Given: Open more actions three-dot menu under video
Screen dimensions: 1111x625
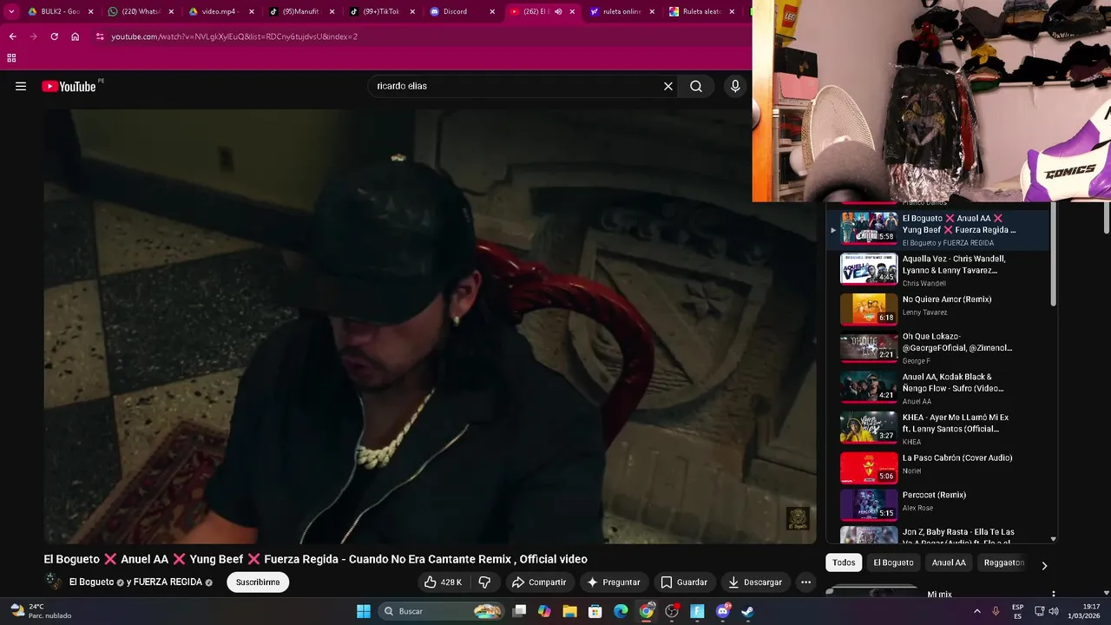Looking at the screenshot, I should [x=805, y=582].
